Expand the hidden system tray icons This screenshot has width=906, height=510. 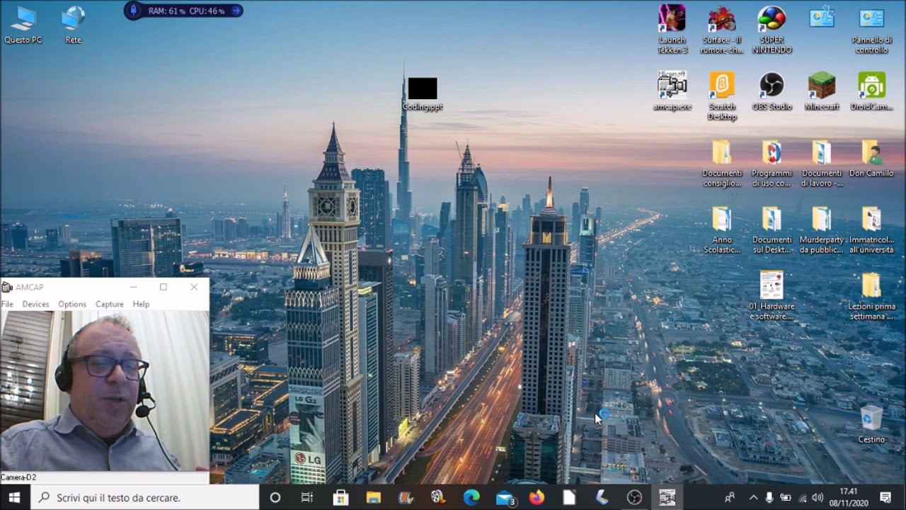[x=753, y=497]
